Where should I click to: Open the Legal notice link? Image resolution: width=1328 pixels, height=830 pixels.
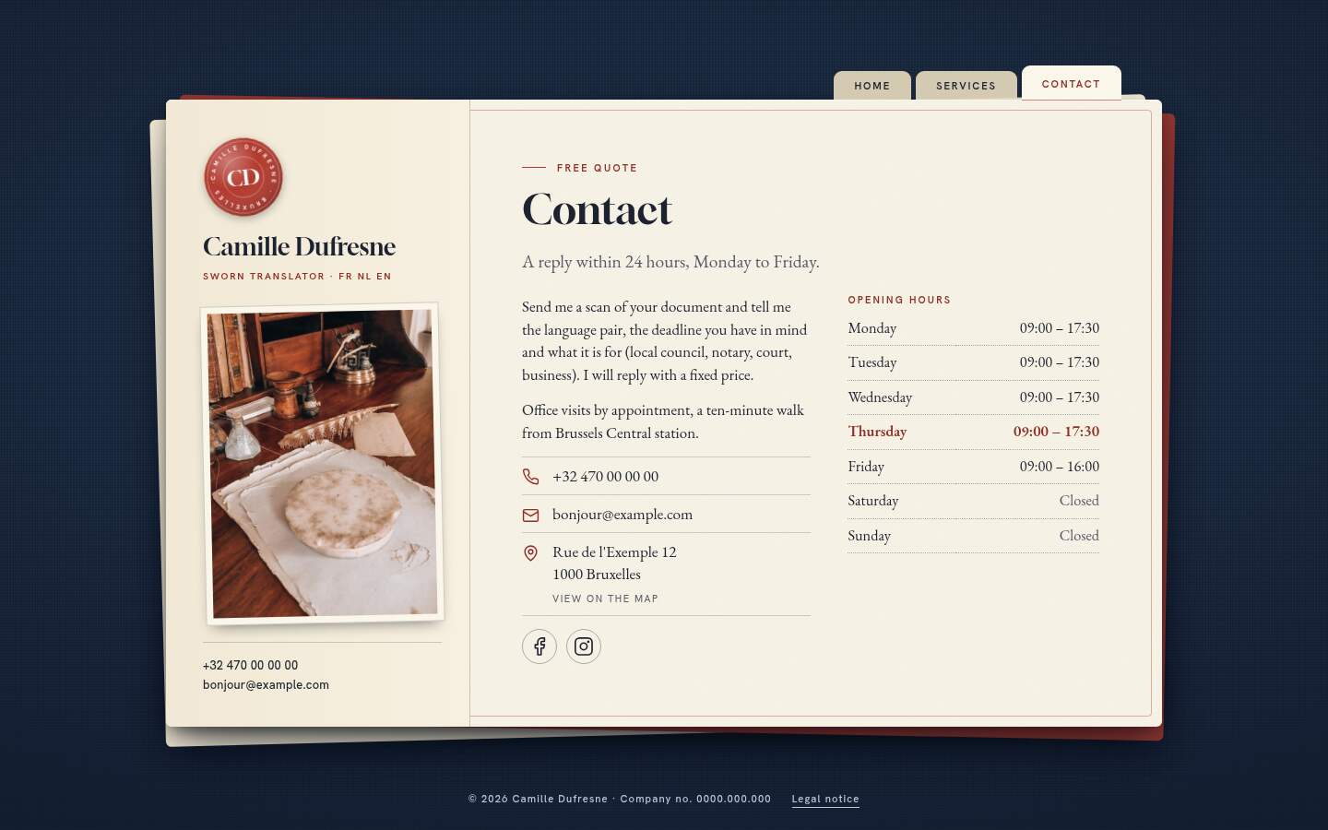(825, 799)
